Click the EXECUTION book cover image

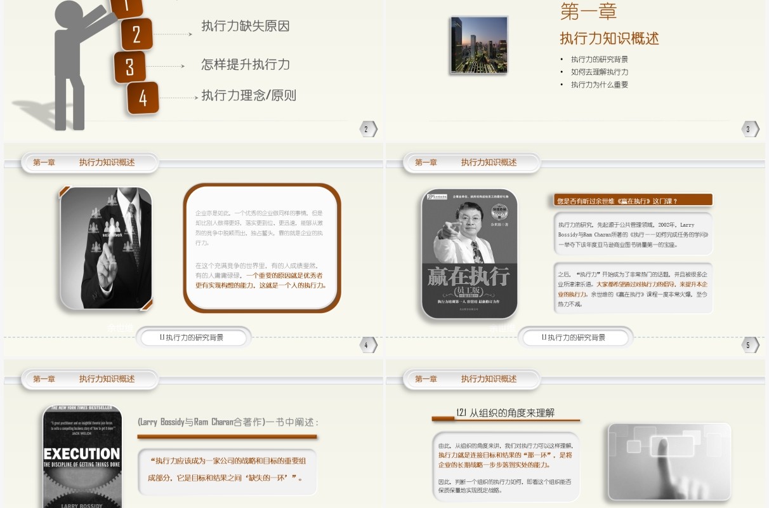point(82,457)
